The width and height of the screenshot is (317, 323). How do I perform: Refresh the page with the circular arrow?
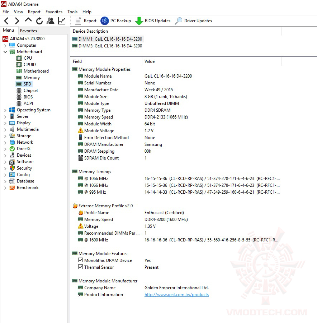[39, 21]
